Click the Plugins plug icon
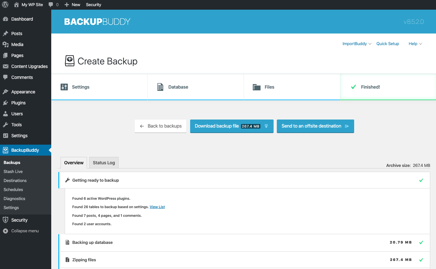This screenshot has width=436, height=269. tap(5, 103)
